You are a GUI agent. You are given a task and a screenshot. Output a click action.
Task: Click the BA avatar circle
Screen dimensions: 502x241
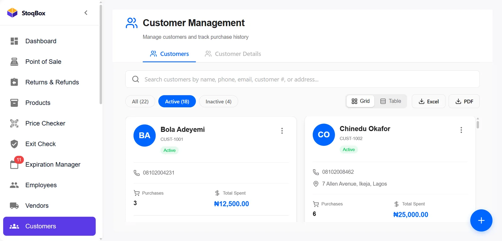click(x=145, y=136)
